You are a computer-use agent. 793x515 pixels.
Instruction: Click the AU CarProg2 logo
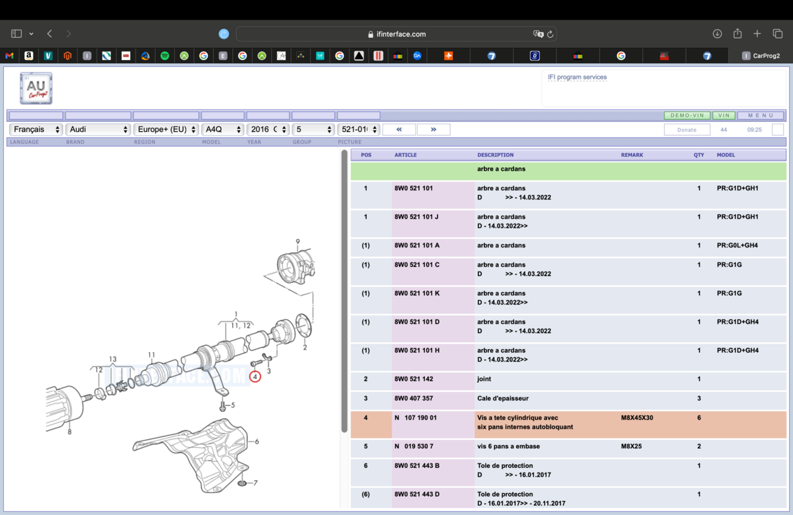(36, 88)
